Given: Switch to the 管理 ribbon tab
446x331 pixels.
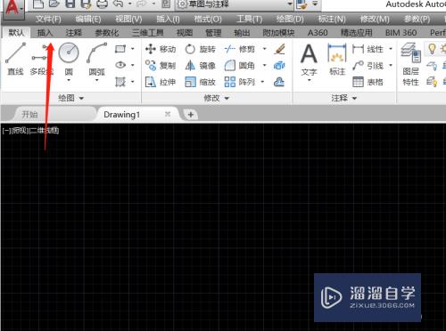Looking at the screenshot, I should pyautogui.click(x=213, y=32).
